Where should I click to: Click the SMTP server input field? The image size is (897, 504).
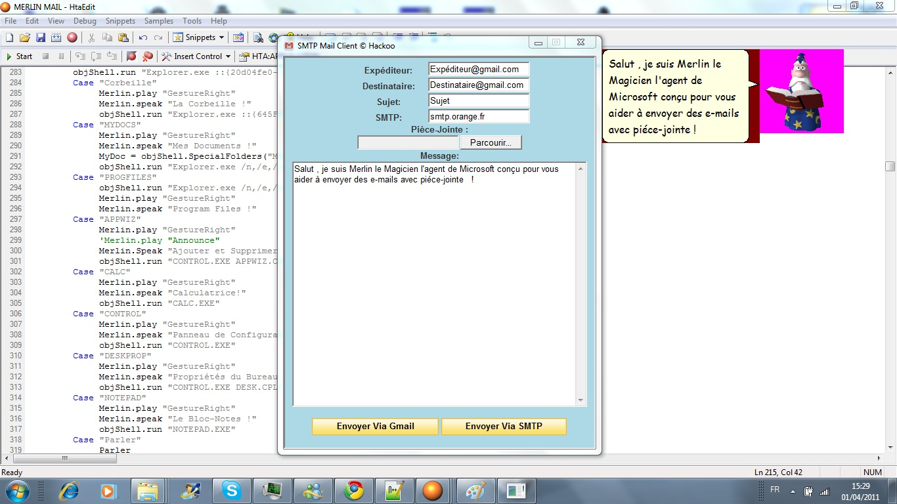click(478, 117)
